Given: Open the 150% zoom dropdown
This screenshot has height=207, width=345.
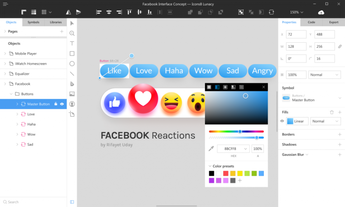Looking at the screenshot, I should coord(296,12).
